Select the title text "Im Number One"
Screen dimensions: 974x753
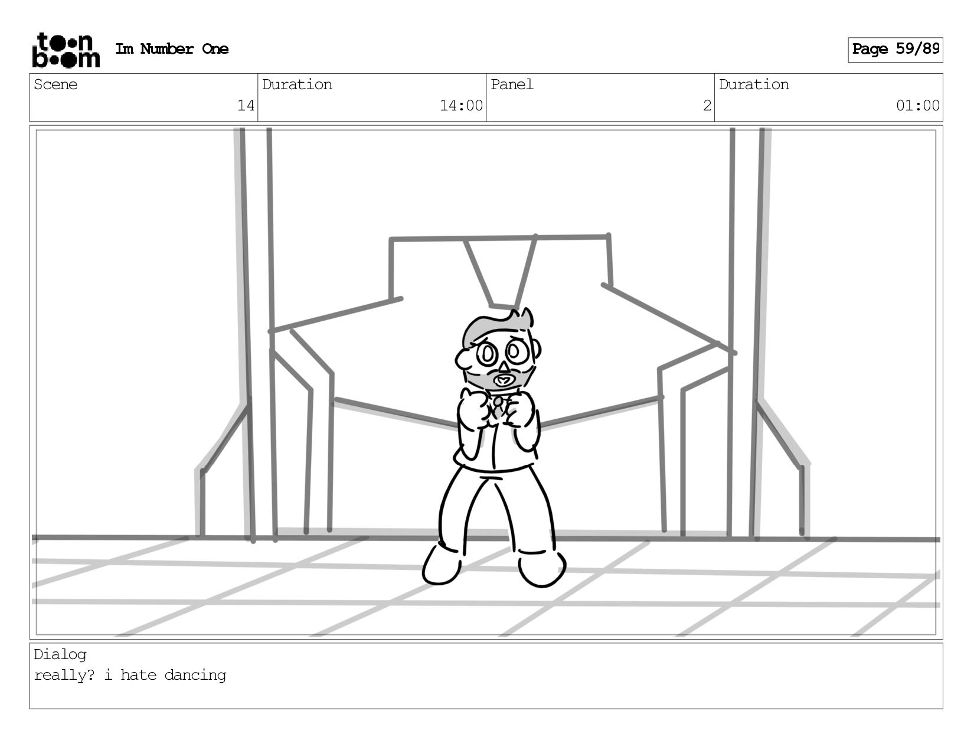pyautogui.click(x=172, y=49)
